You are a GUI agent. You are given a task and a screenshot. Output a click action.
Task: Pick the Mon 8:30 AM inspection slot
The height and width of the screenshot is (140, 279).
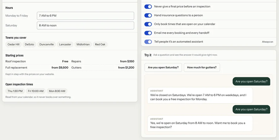tap(57, 91)
